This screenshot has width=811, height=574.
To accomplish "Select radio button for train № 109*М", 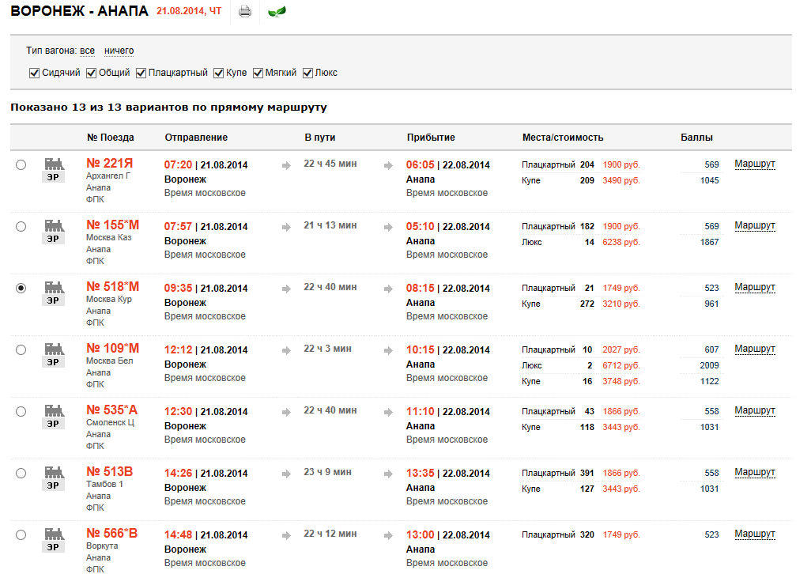I will (21, 349).
